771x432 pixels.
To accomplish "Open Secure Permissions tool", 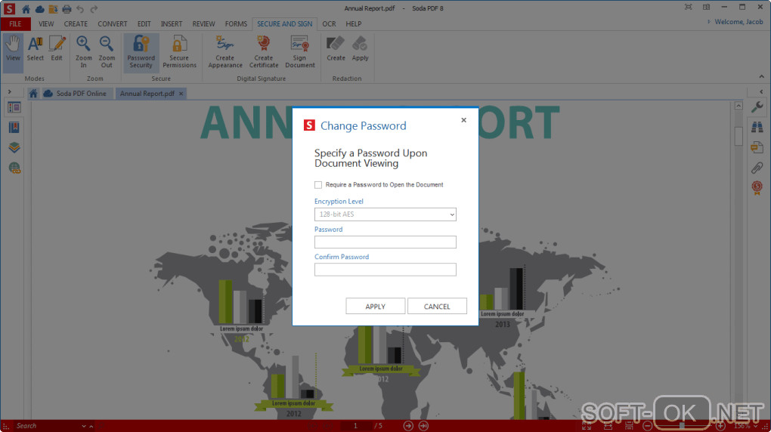I will [x=179, y=52].
